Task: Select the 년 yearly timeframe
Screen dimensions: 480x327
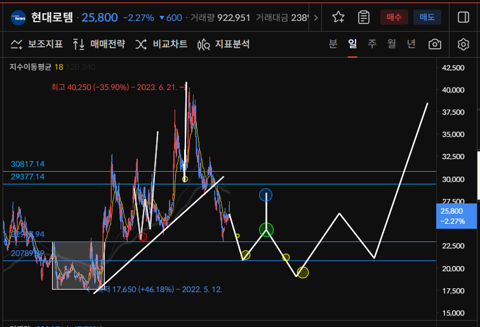Action: 411,44
